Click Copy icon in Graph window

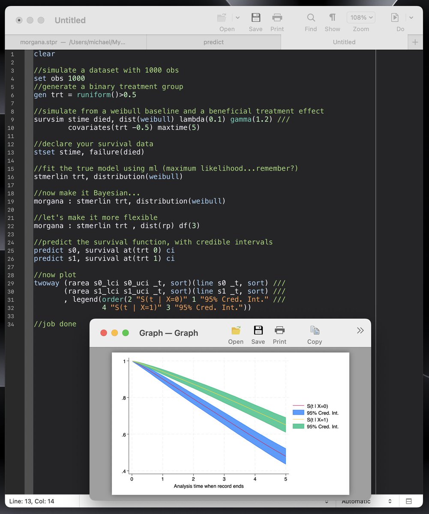(x=315, y=330)
